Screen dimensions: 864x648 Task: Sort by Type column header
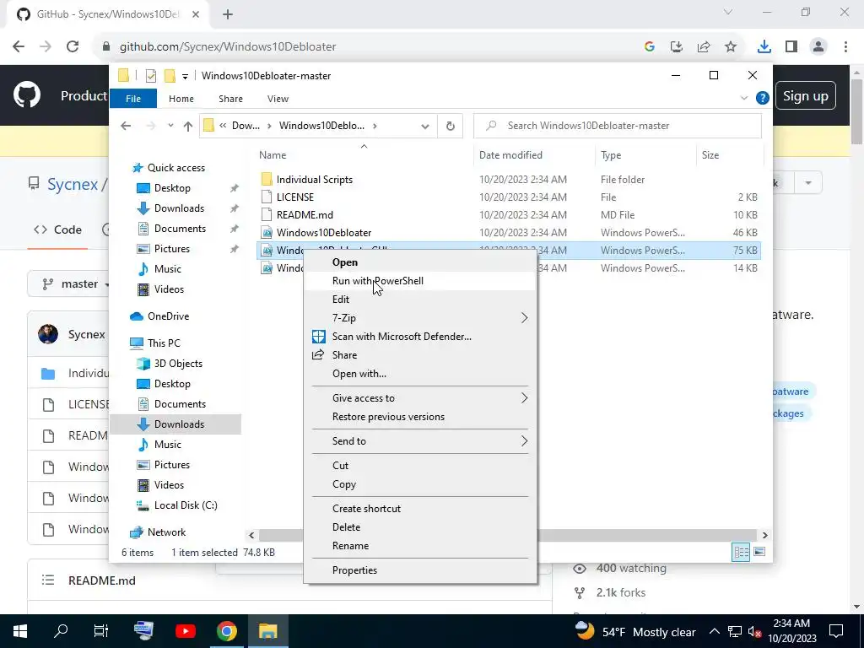pos(645,155)
